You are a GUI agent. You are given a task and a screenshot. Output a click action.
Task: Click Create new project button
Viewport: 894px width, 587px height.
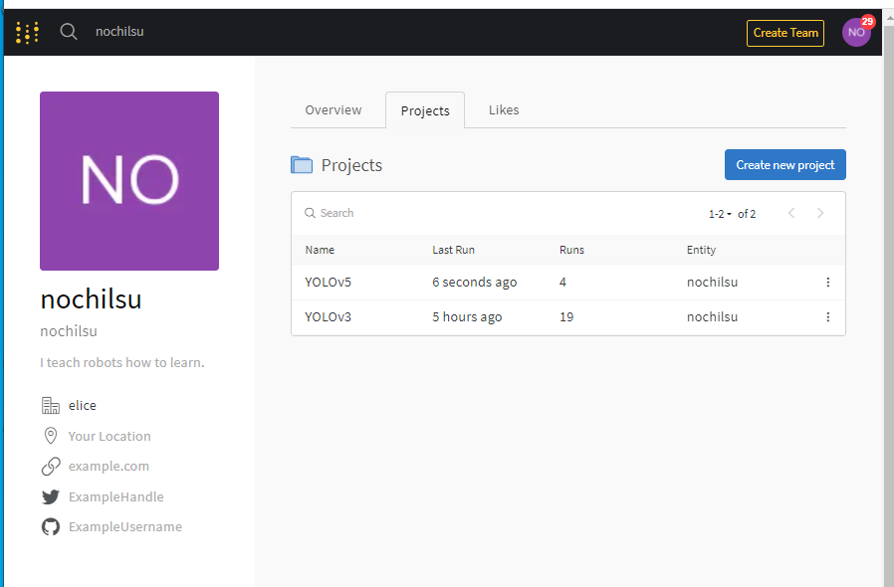[x=785, y=165]
